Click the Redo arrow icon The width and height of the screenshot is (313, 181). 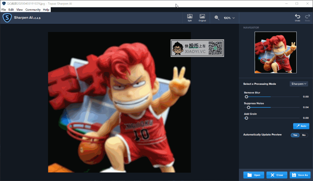pyautogui.click(x=308, y=17)
